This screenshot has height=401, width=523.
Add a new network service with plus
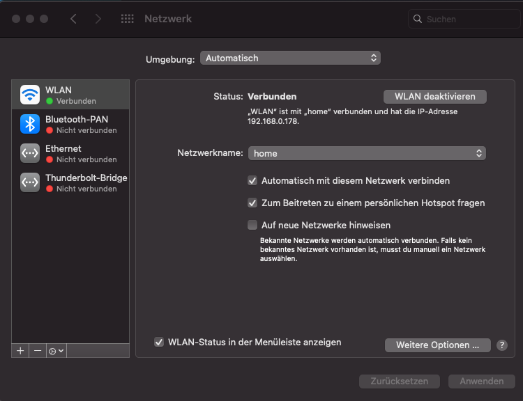[20, 351]
